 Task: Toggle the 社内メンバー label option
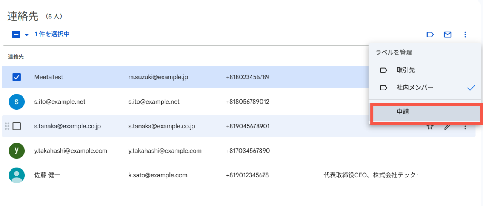click(x=425, y=88)
